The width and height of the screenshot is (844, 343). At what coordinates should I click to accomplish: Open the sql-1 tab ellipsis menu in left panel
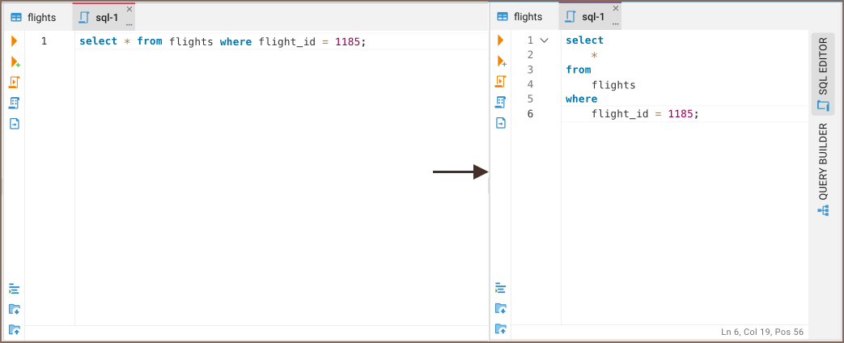(129, 24)
